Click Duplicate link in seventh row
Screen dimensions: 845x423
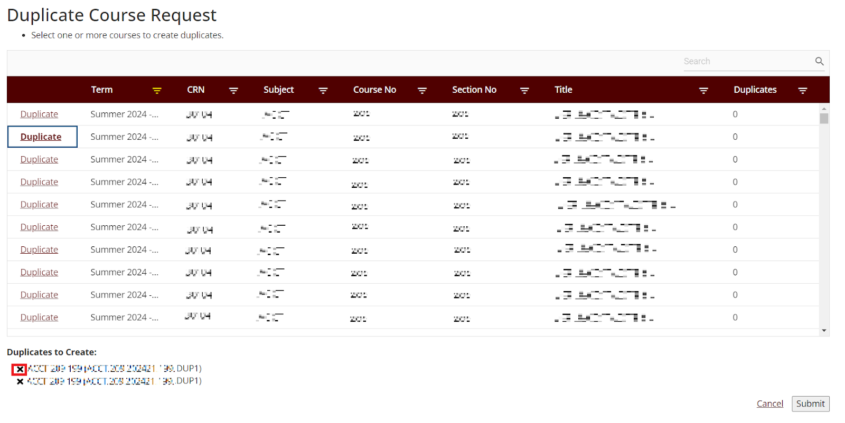coord(39,250)
